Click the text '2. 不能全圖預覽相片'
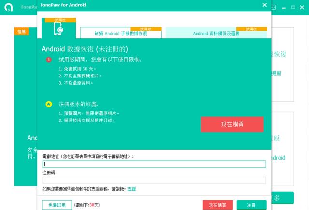This screenshot has width=309, height=210. coord(80,75)
